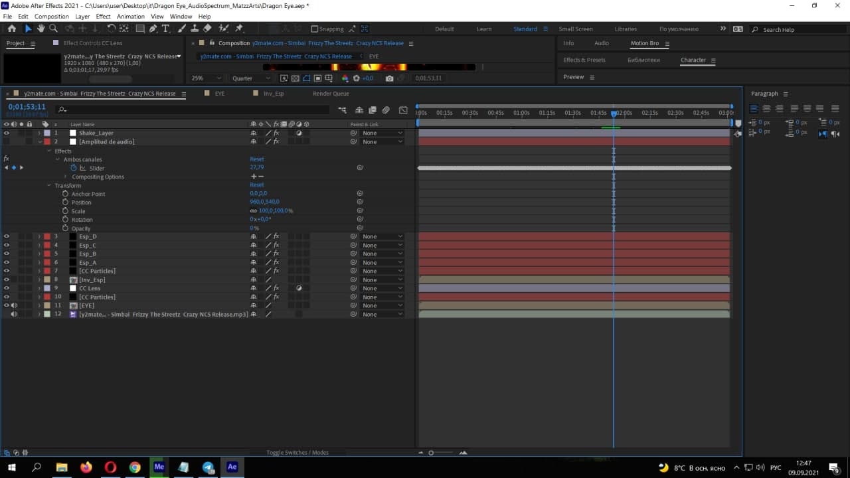Open the Composition menu
The width and height of the screenshot is (850, 478).
[51, 16]
